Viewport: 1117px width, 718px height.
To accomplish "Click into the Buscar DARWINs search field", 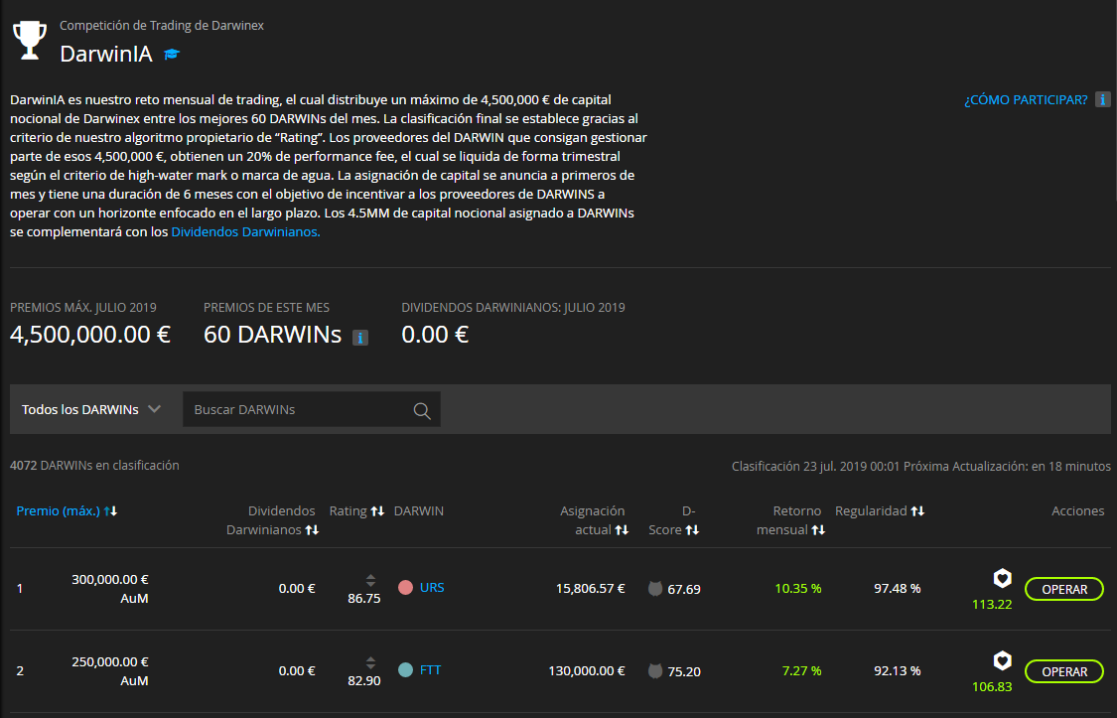I will pyautogui.click(x=312, y=409).
